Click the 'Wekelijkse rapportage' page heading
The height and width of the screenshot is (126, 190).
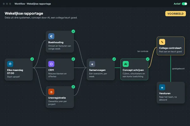(x=24, y=13)
